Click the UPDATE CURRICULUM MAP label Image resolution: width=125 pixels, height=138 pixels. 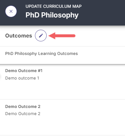(x=53, y=6)
